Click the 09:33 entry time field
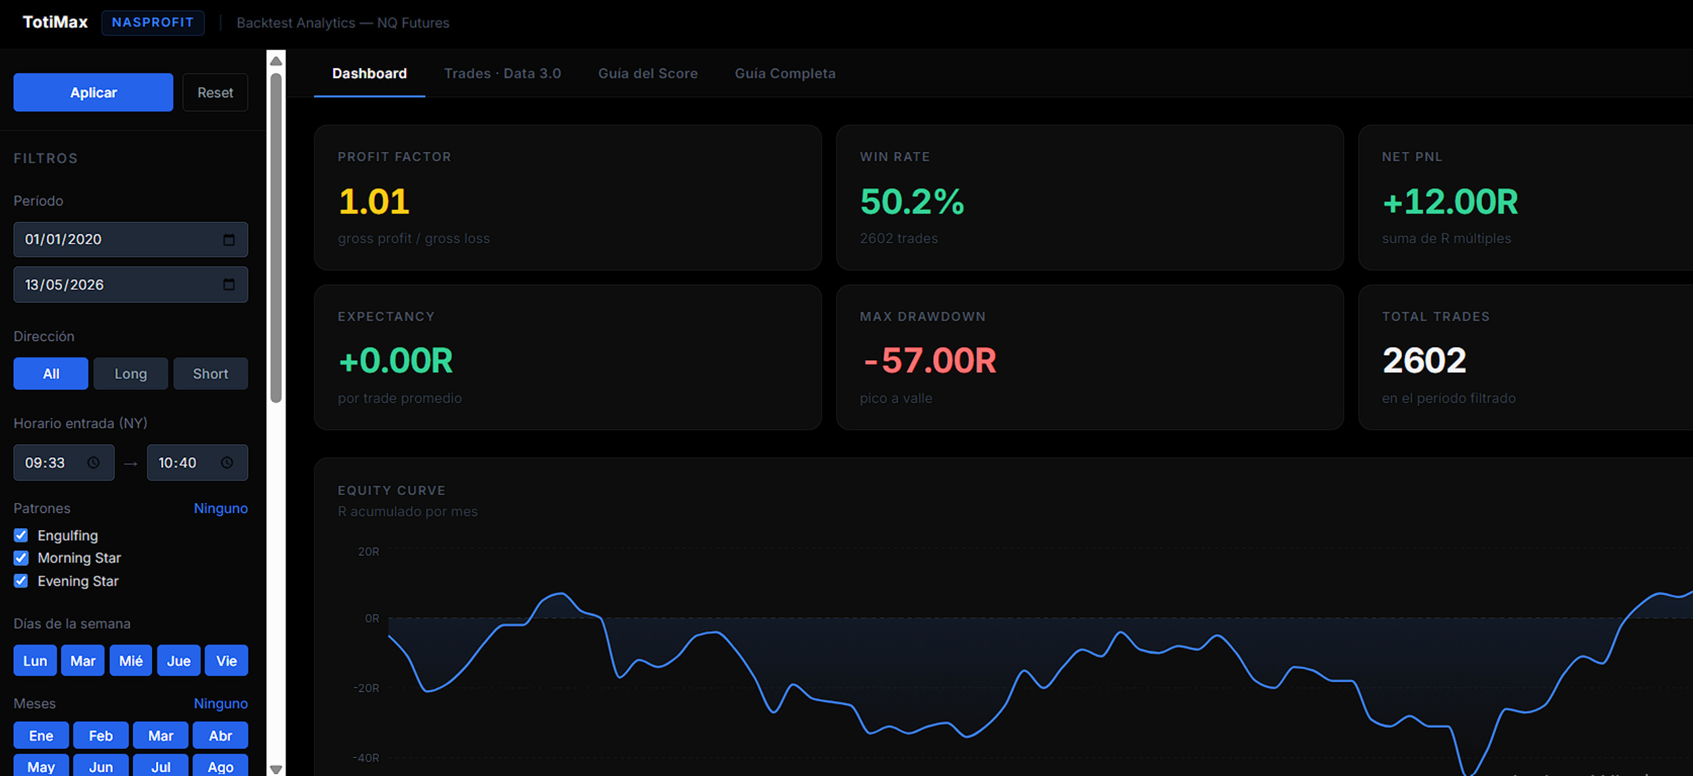 coord(63,463)
